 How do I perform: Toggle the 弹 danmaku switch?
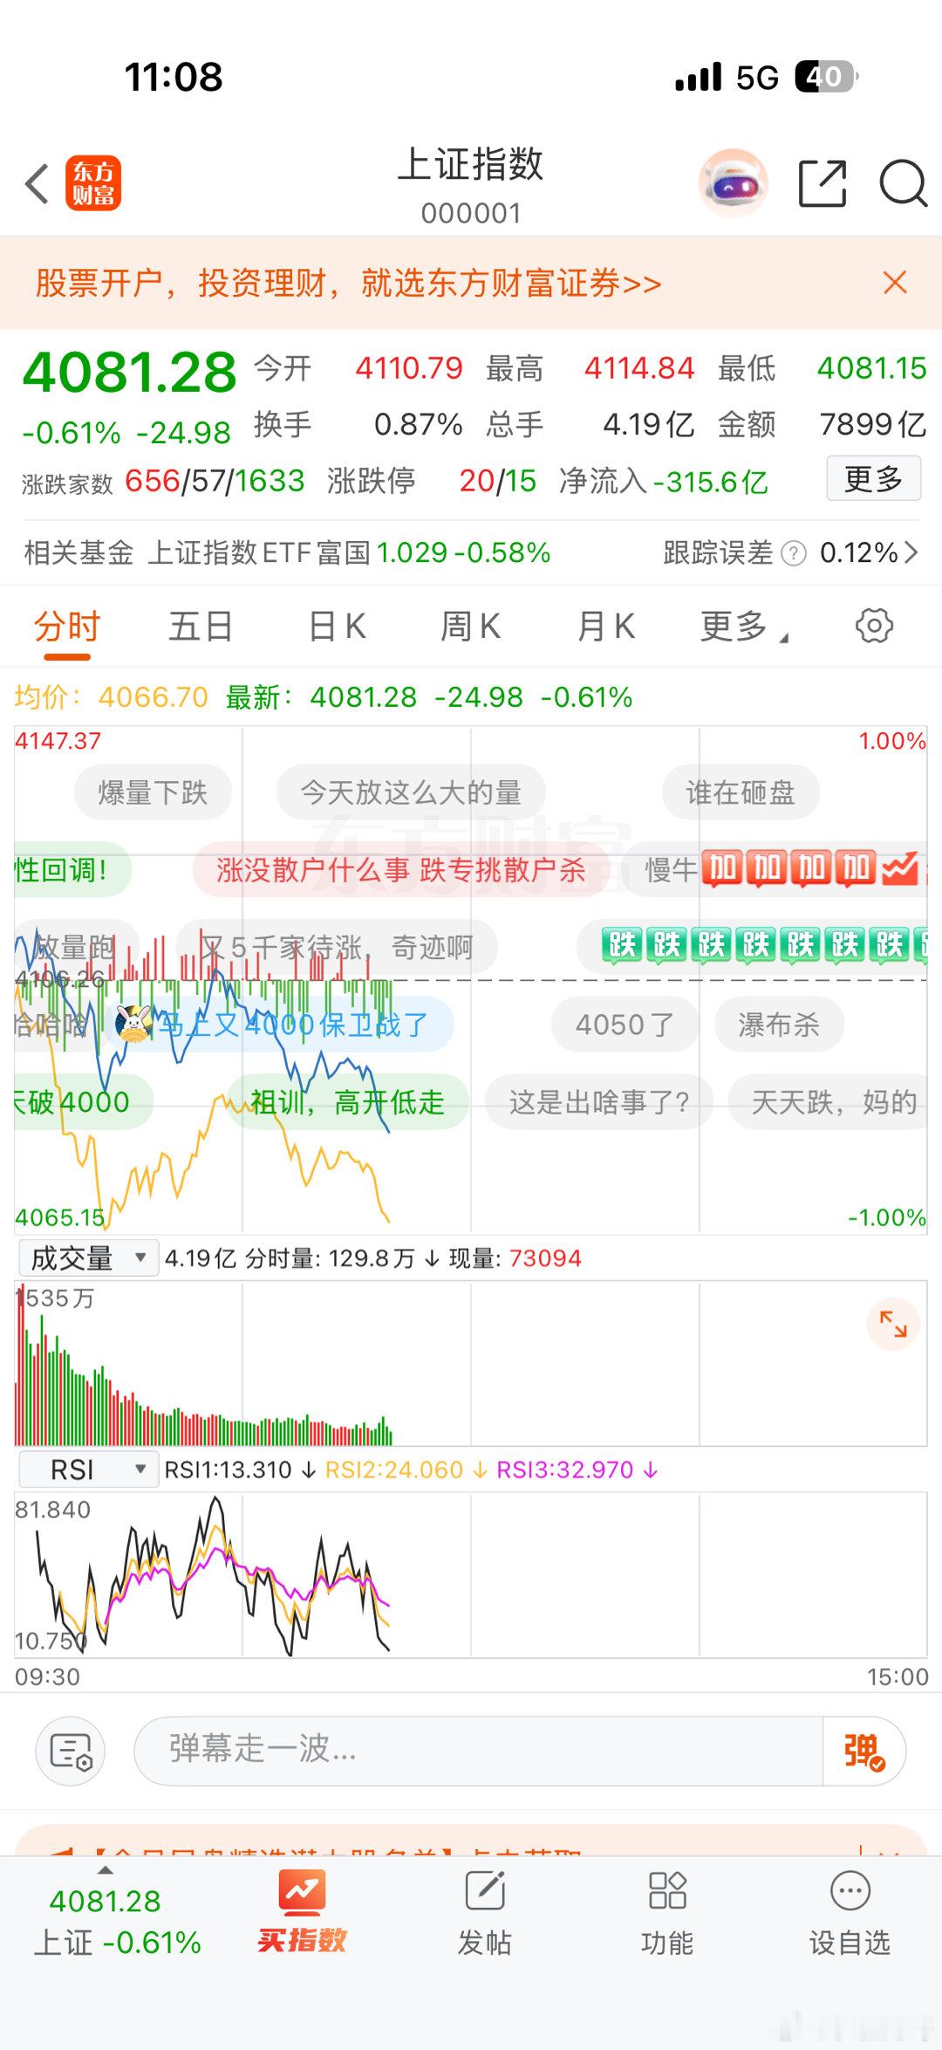[863, 1751]
